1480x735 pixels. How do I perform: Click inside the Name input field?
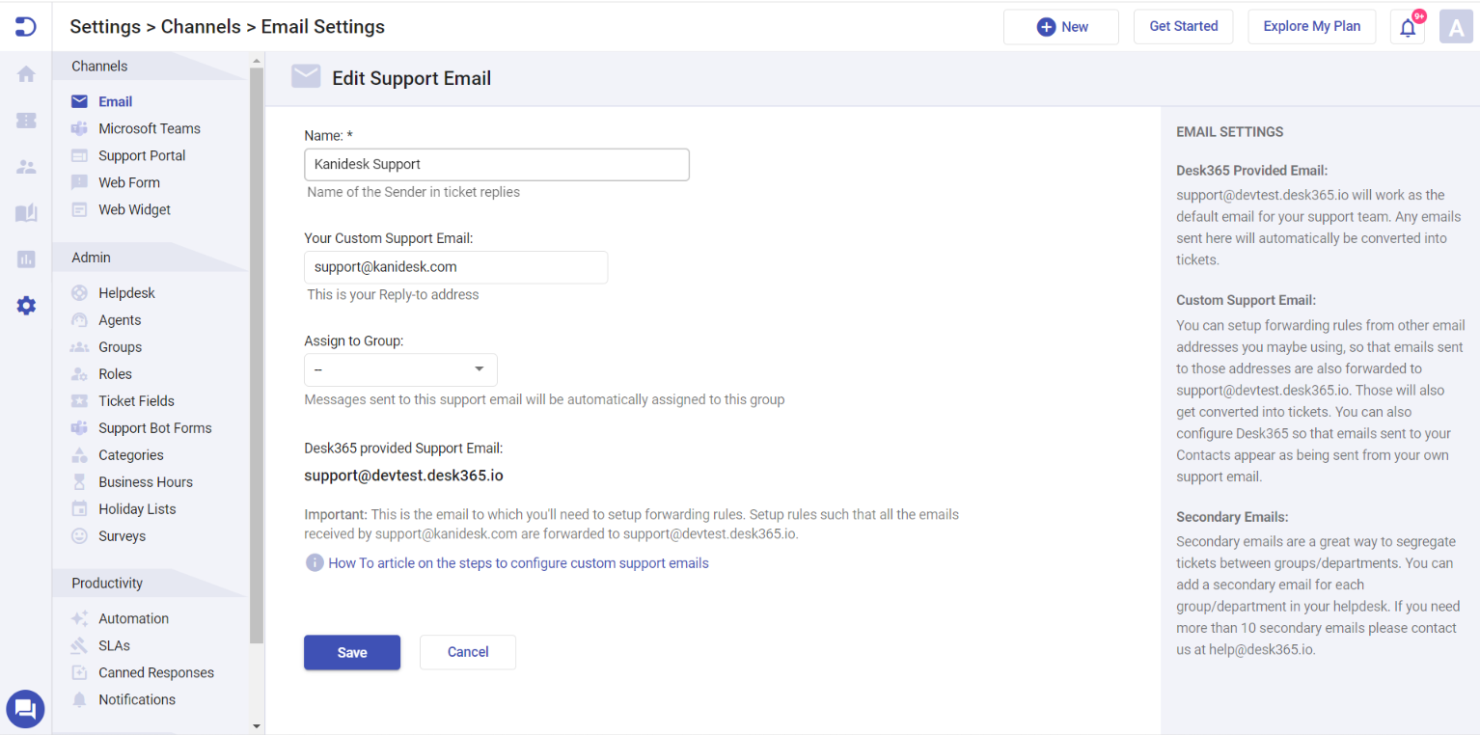(496, 164)
